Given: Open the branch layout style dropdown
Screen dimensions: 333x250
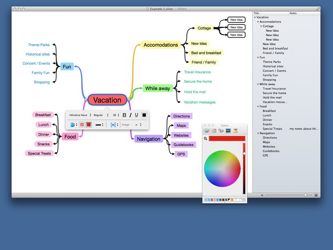Looking at the screenshot, I should 114,125.
